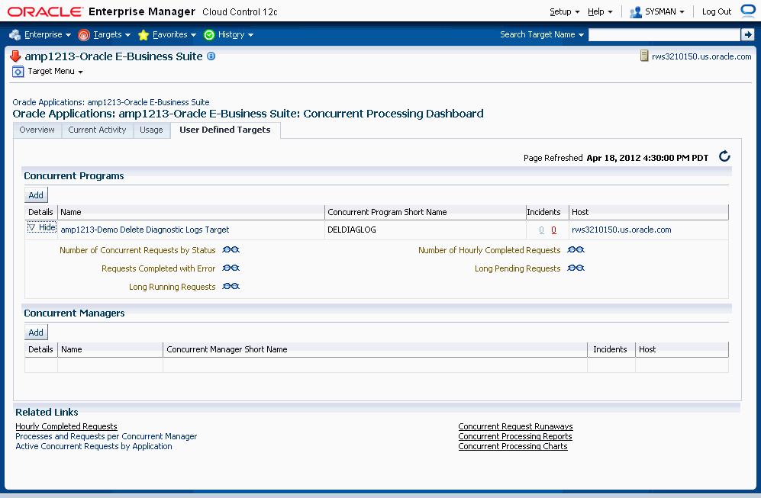Open the Setup dropdown menu
This screenshot has height=498, width=761.
pos(564,11)
